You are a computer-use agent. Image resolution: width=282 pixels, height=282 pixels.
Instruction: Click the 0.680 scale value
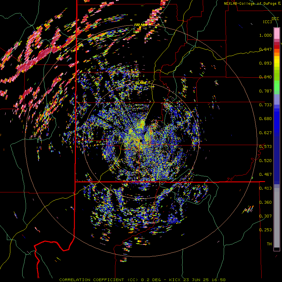[265, 118]
